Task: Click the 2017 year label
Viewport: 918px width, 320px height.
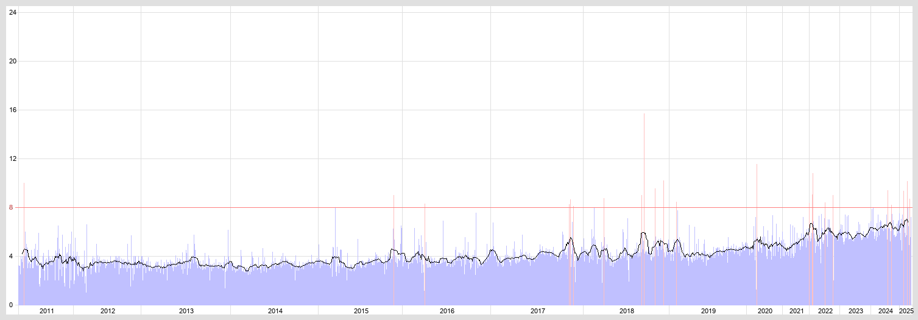Action: (x=538, y=311)
